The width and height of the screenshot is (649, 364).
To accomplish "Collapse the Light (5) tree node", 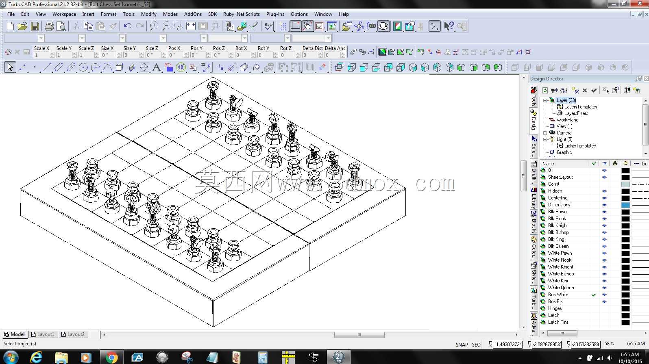I will (x=545, y=139).
